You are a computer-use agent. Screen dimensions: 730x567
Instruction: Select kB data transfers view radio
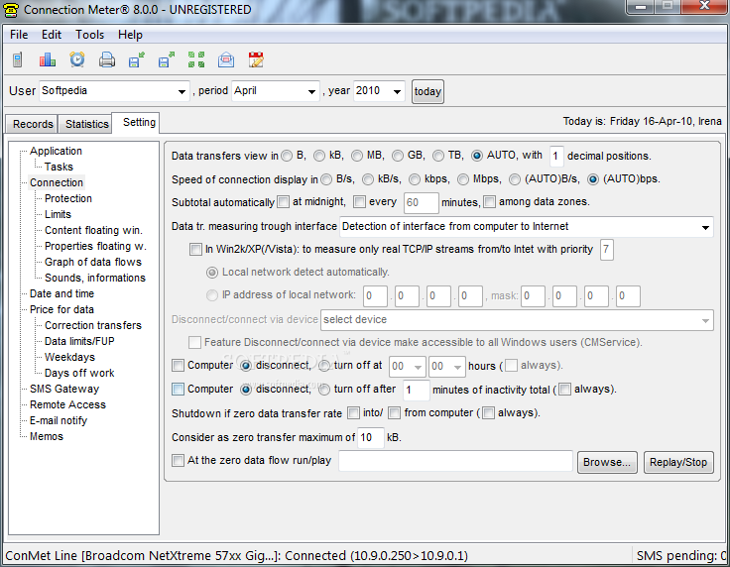tap(319, 156)
